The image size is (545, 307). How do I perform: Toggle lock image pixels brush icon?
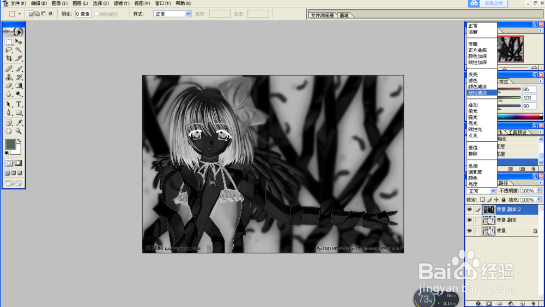pos(489,199)
